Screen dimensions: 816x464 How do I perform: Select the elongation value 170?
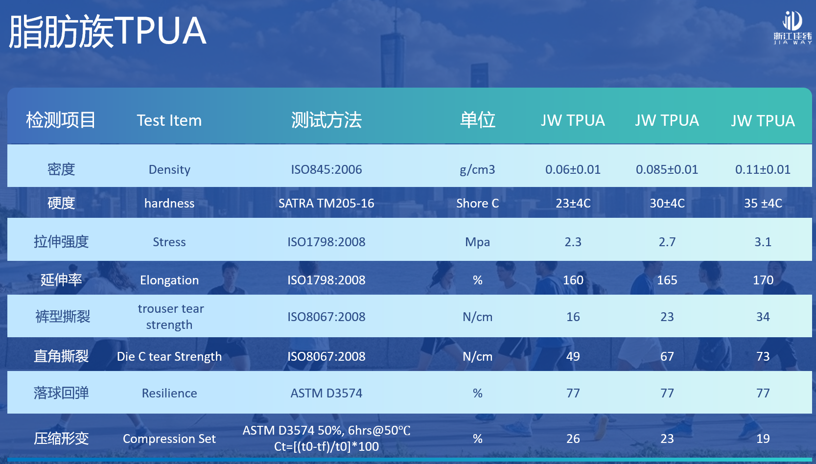(763, 280)
